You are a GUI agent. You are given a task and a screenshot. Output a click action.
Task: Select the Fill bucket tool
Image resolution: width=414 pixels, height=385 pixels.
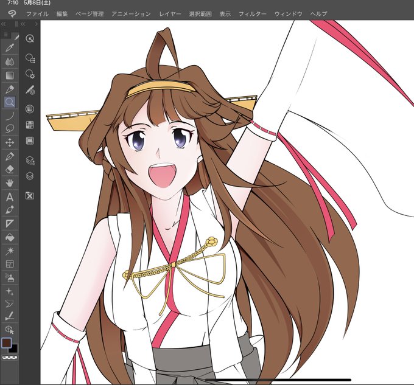click(10, 237)
